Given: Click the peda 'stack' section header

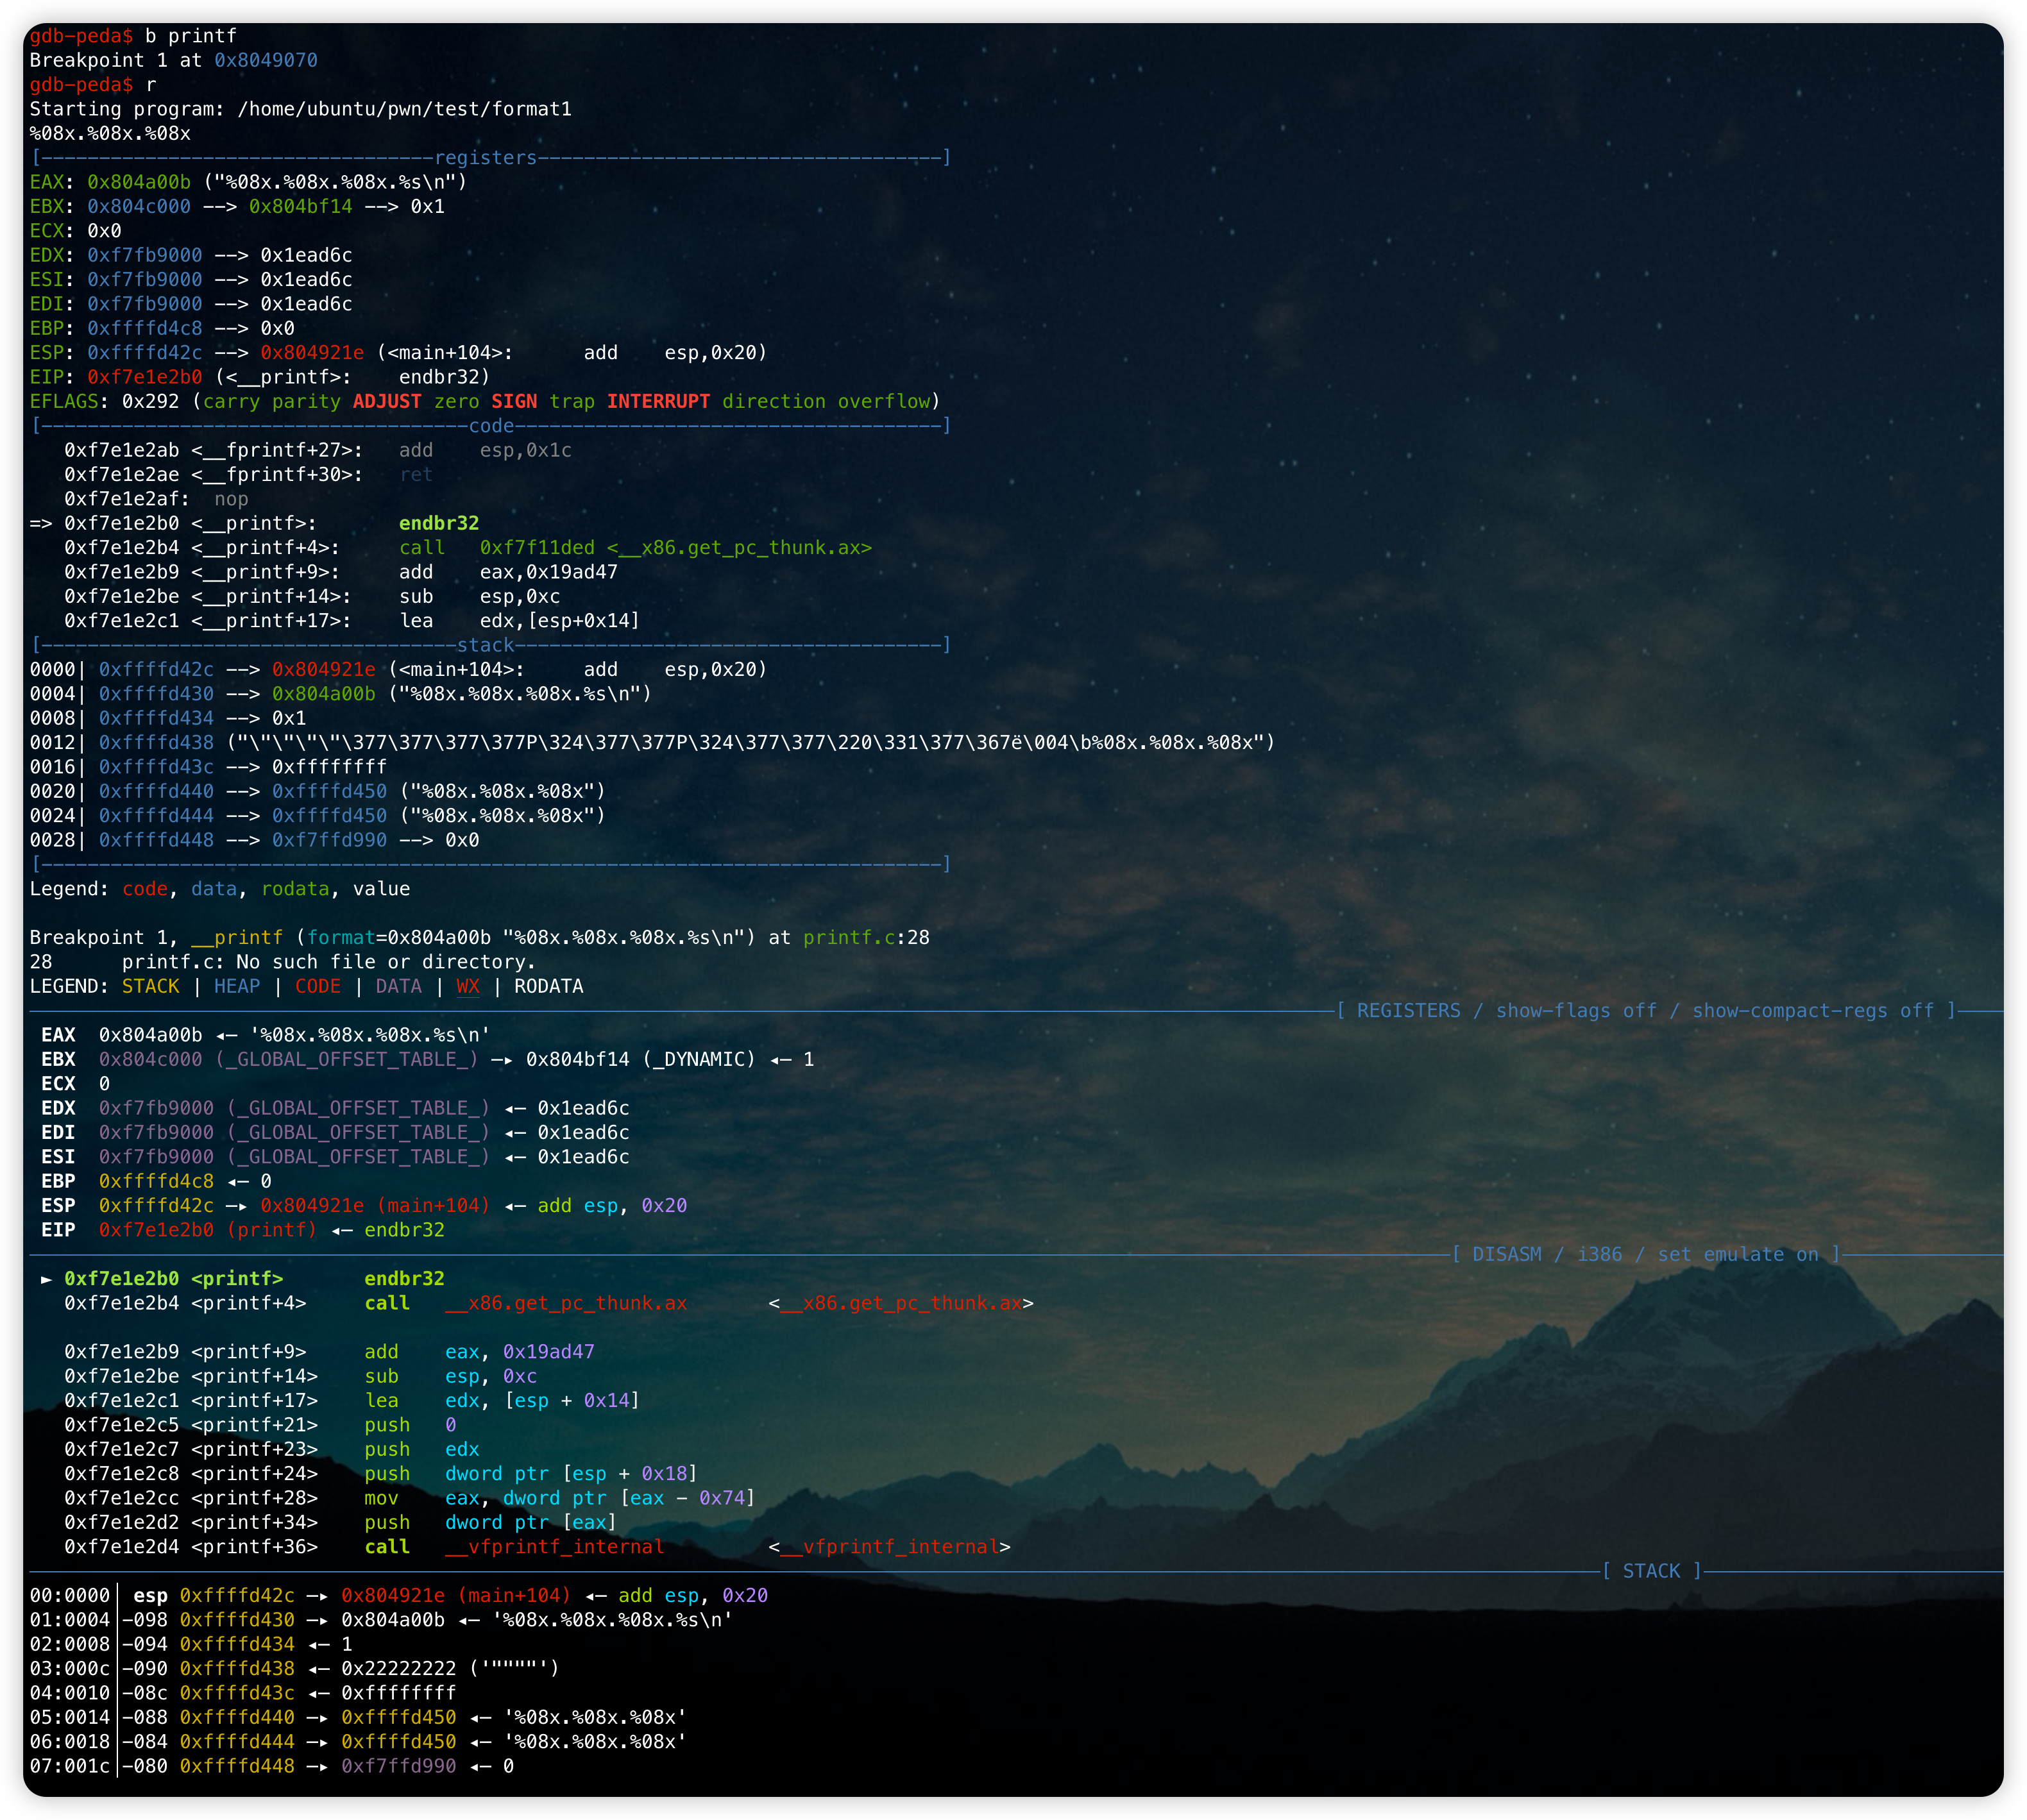Looking at the screenshot, I should click(x=485, y=646).
